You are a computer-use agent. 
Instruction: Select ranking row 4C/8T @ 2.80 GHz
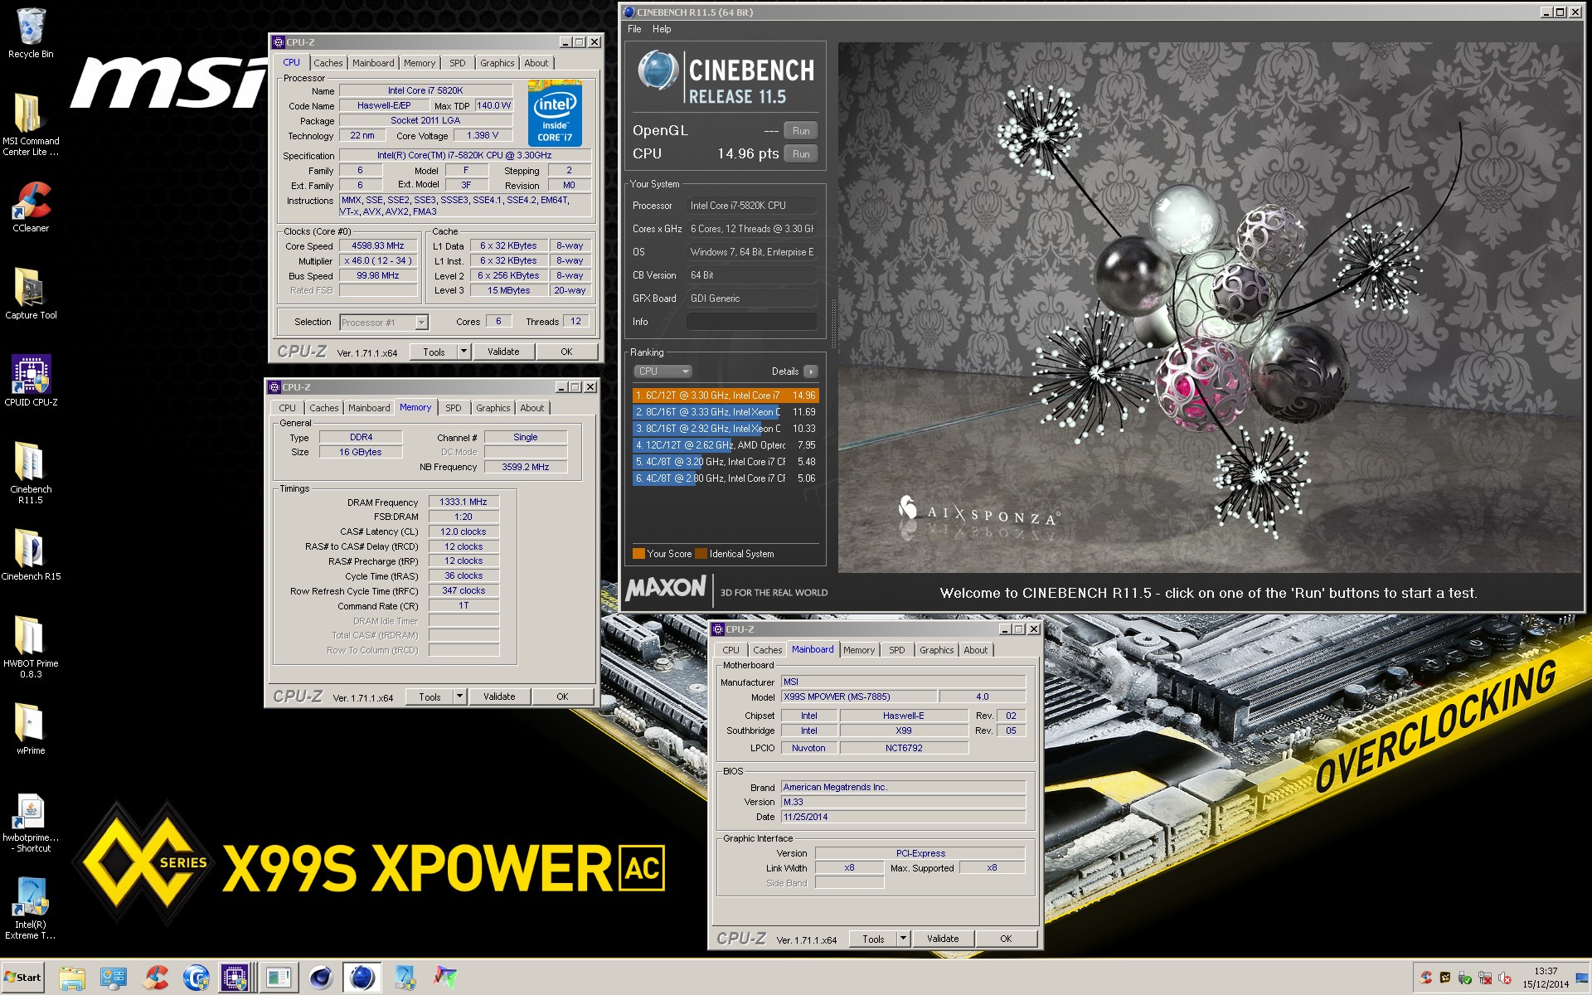click(x=726, y=478)
